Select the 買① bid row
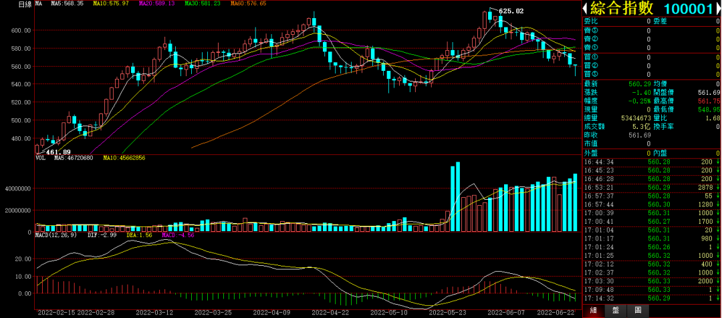This screenshot has width=722, height=318. [652, 57]
